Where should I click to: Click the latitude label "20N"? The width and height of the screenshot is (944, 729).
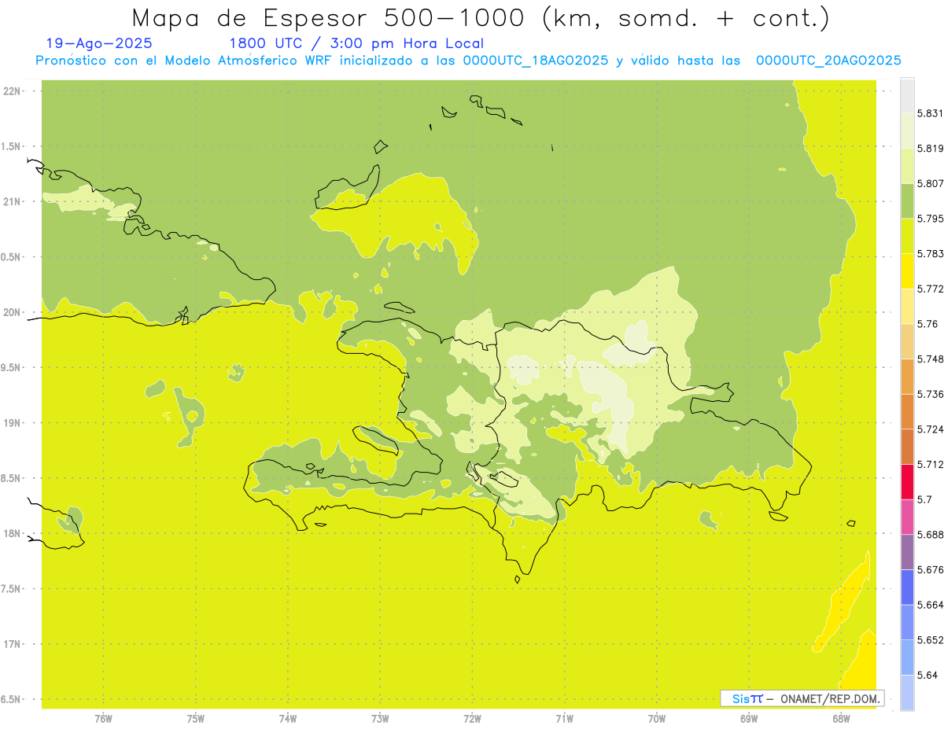[13, 312]
